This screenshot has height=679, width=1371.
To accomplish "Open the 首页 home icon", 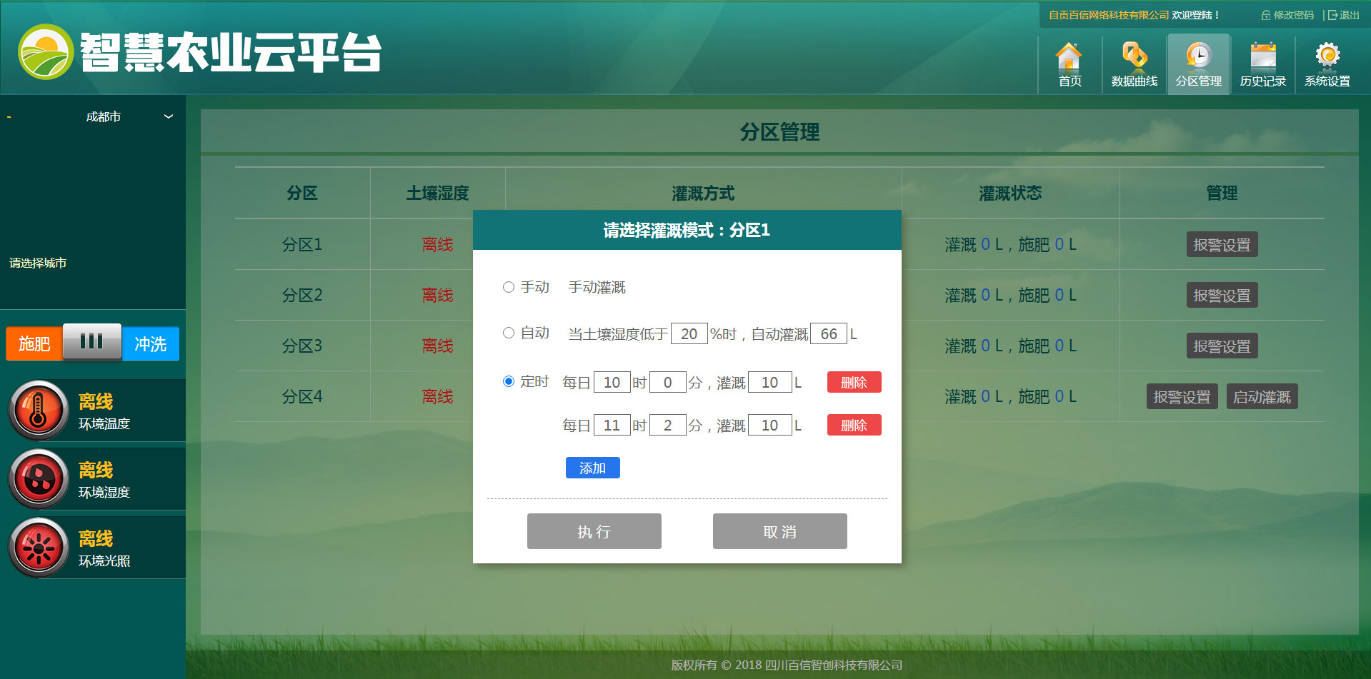I will (x=1070, y=64).
